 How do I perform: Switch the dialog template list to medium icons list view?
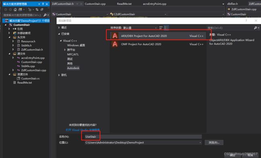(x=166, y=28)
